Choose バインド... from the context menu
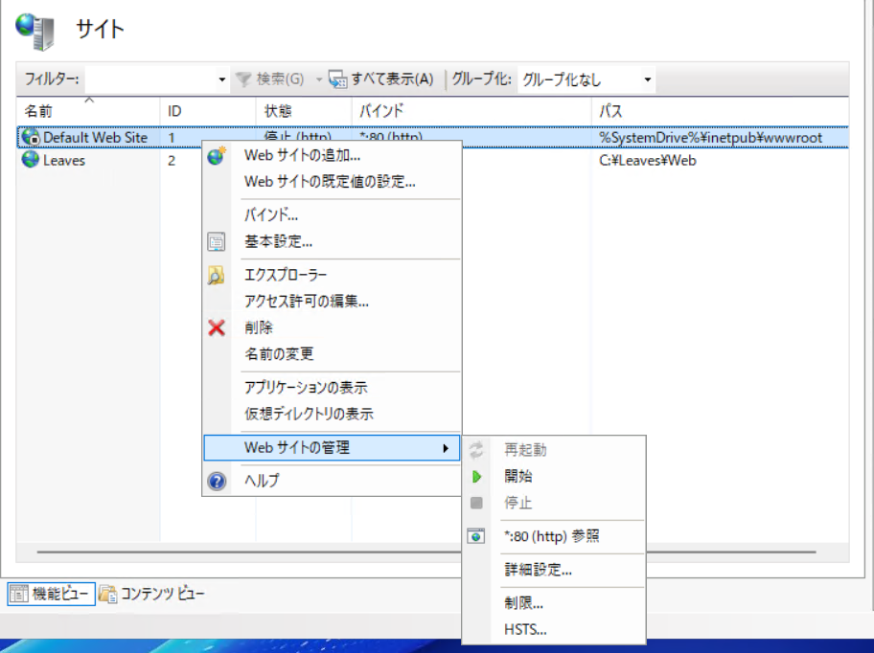This screenshot has width=874, height=653. tap(271, 215)
